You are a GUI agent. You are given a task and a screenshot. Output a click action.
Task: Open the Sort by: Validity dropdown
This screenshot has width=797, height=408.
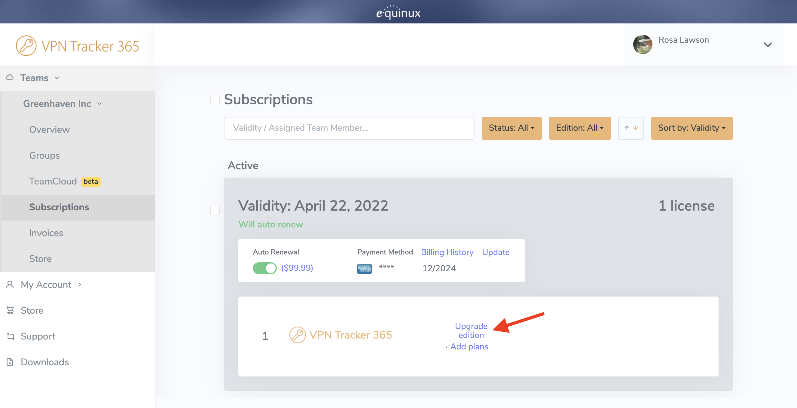[692, 128]
